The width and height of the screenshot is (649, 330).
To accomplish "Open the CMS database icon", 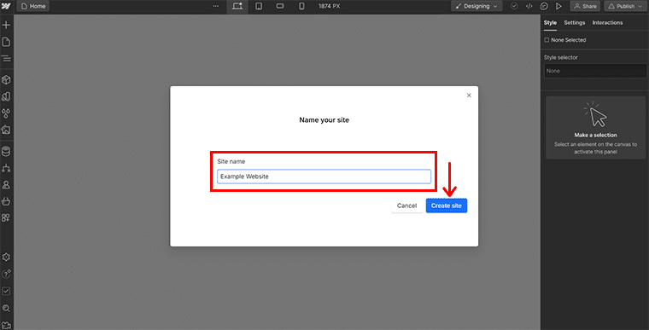I will click(x=6, y=151).
